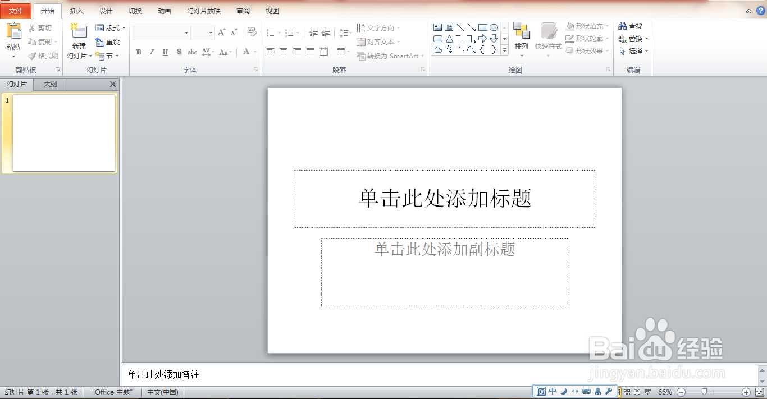
Task: Switch to the Animations (动画) tab
Action: 165,11
